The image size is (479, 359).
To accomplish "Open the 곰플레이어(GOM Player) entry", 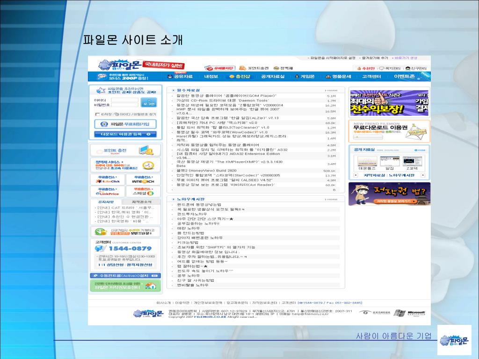I will [x=226, y=95].
